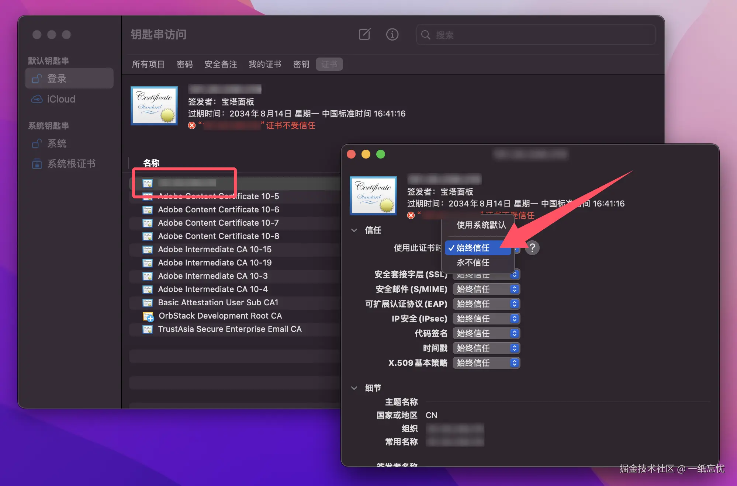The width and height of the screenshot is (737, 486).
Task: Click the large certificate thumbnail in the detail dialog
Action: 373,196
